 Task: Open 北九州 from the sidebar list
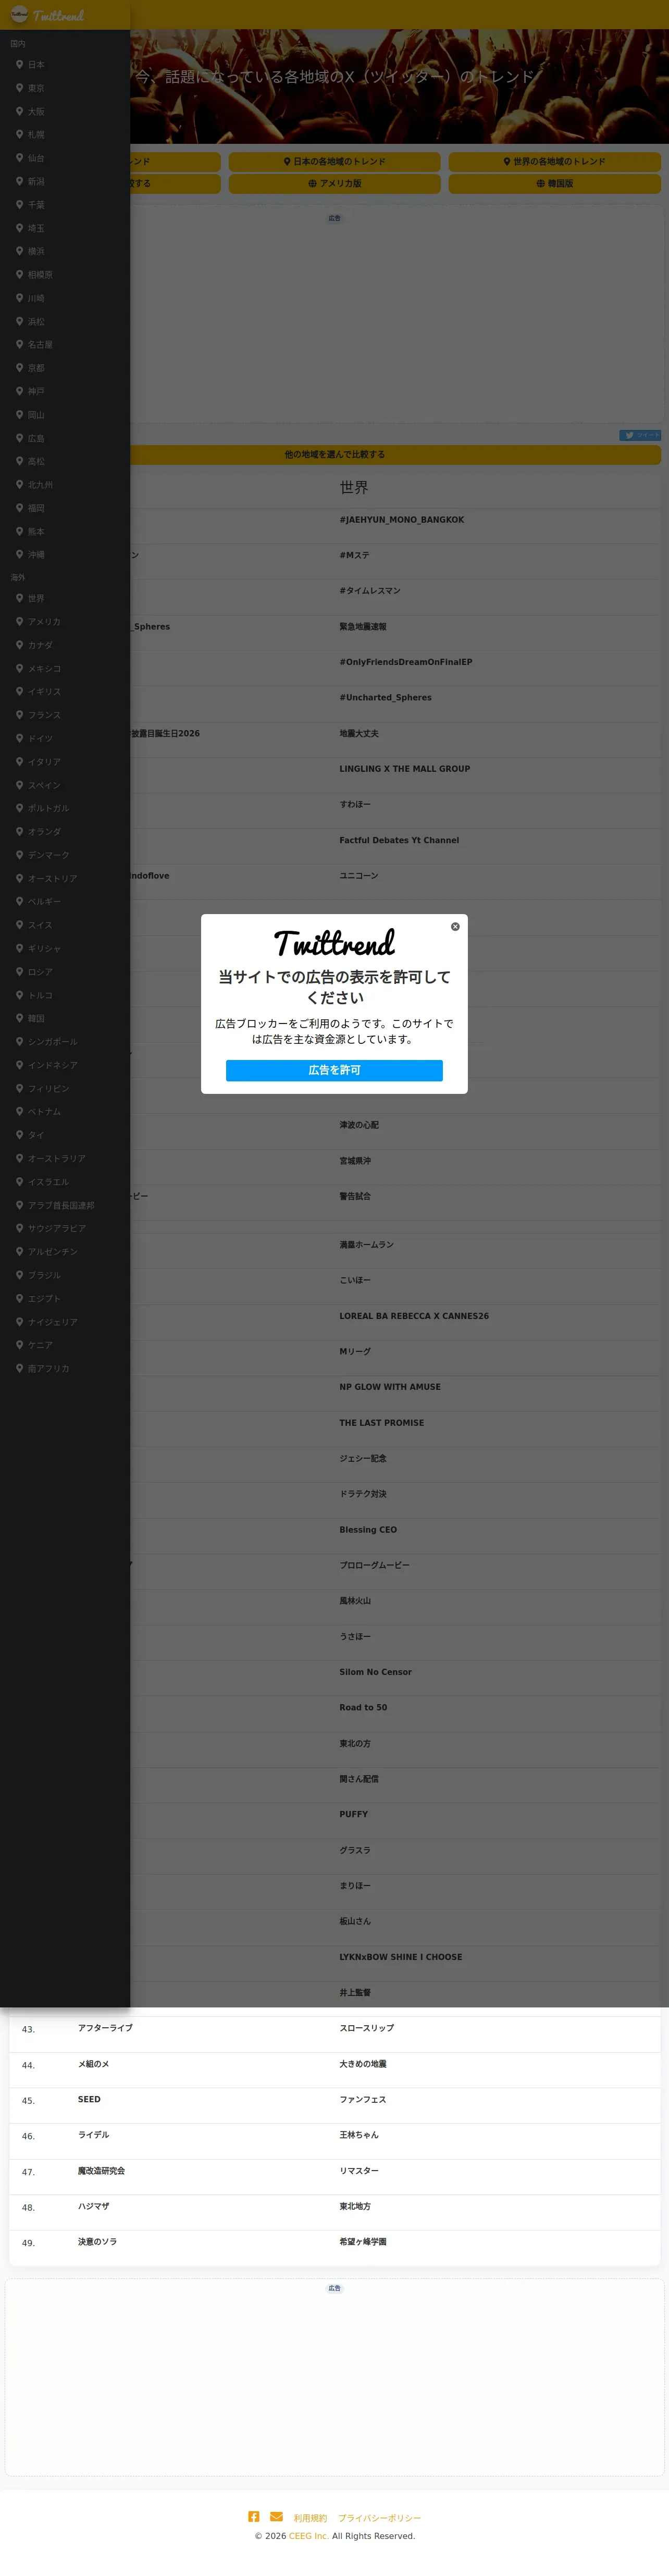(65, 485)
